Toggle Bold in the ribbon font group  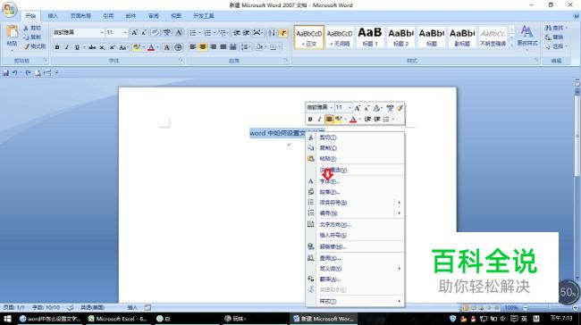(x=57, y=47)
